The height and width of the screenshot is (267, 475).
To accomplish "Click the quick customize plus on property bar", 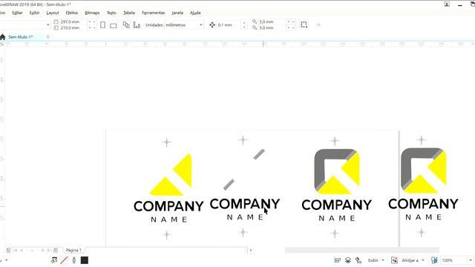I will click(318, 25).
